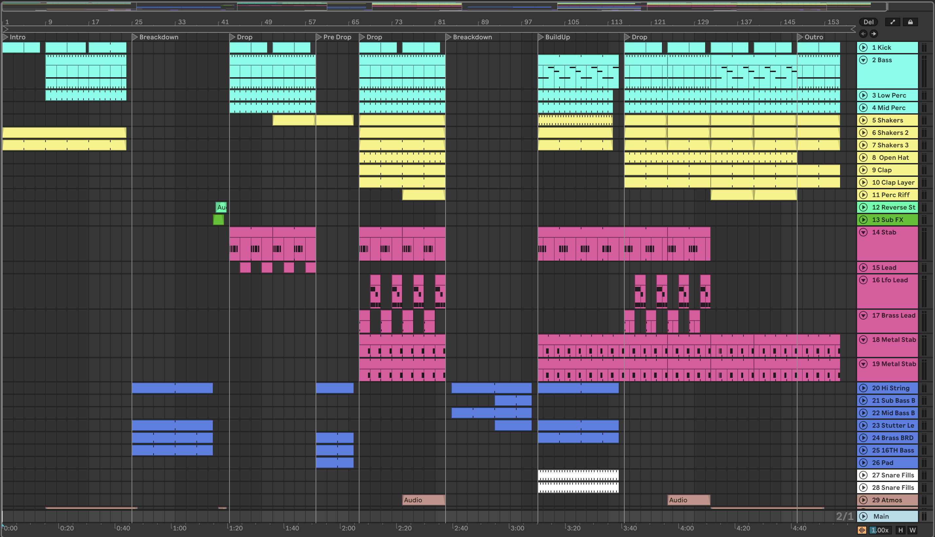The height and width of the screenshot is (537, 935).
Task: Collapse the 2 Bass track
Action: pyautogui.click(x=864, y=60)
